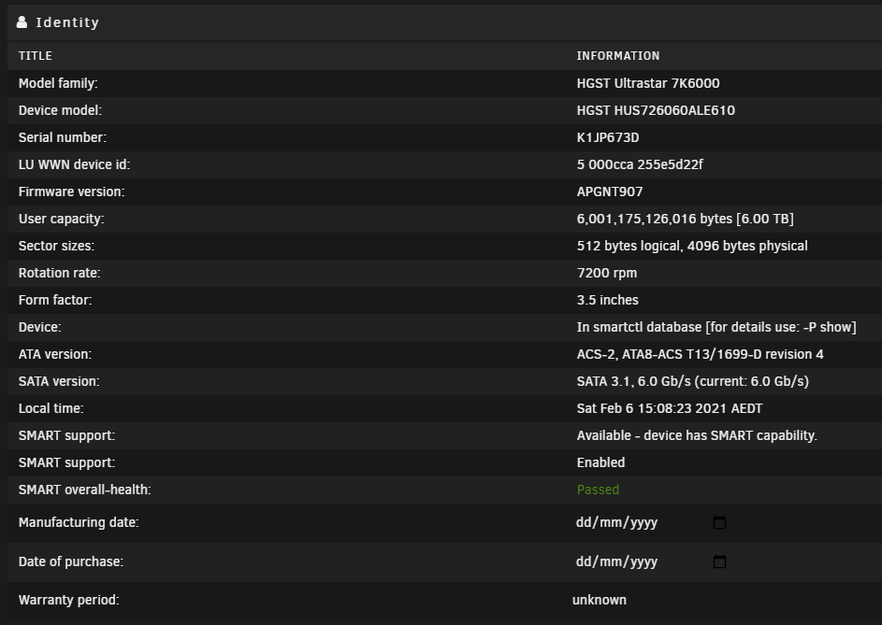Click the Identity panel heading text
Viewport: 882px width, 625px height.
click(x=67, y=22)
